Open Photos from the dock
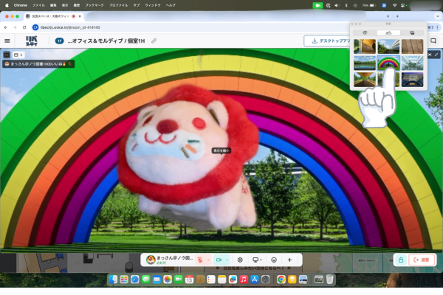Image resolution: width=443 pixels, height=295 pixels. pyautogui.click(x=168, y=280)
